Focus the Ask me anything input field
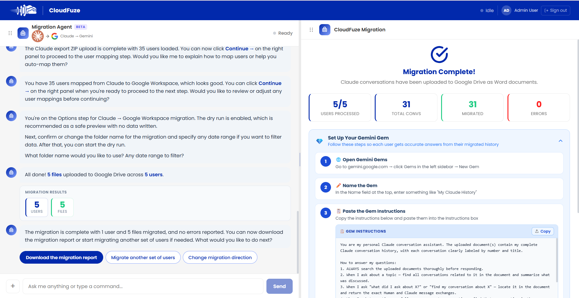The height and width of the screenshot is (298, 579). coord(143,286)
